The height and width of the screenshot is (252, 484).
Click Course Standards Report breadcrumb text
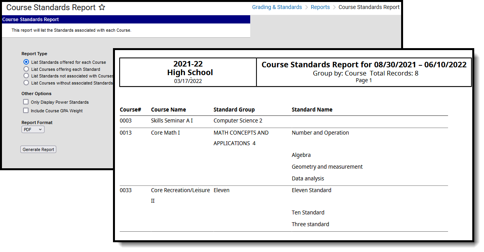pos(369,7)
